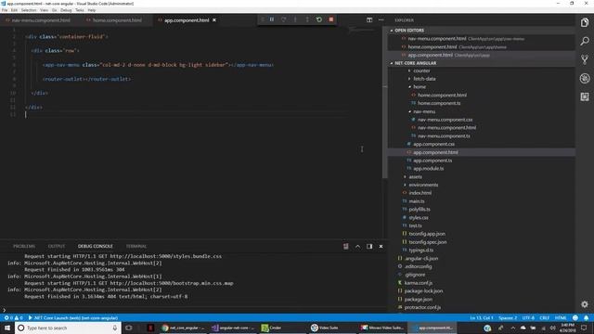This screenshot has height=334, width=594.
Task: Split the editor to the side
Action: pyautogui.click(x=369, y=19)
